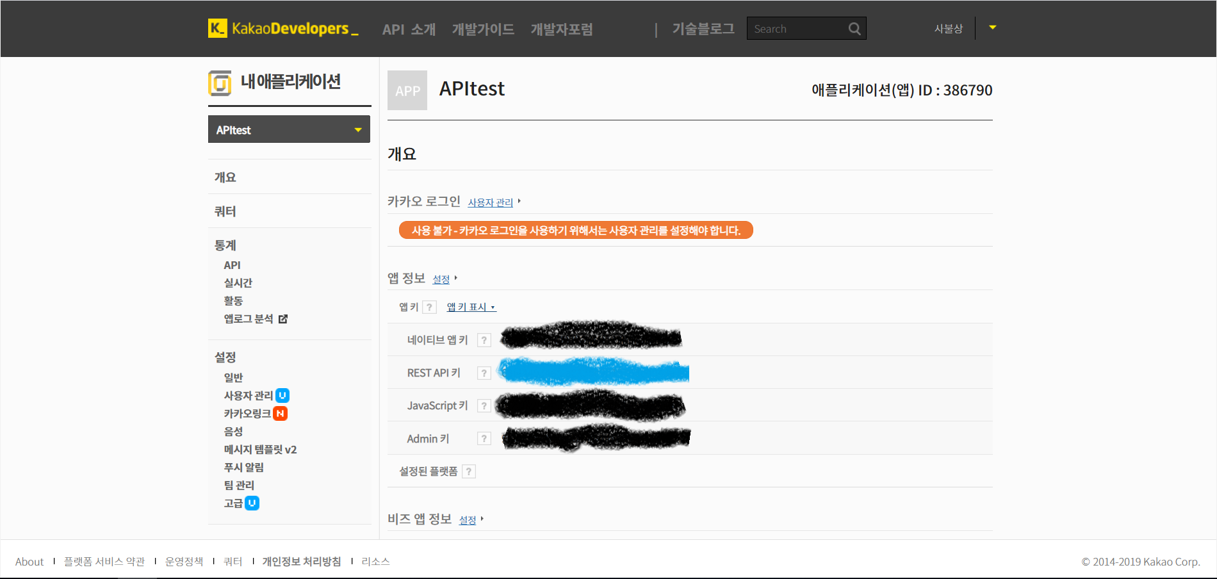
Task: Click help icon beside 설정된 플랫폼
Action: tap(469, 471)
